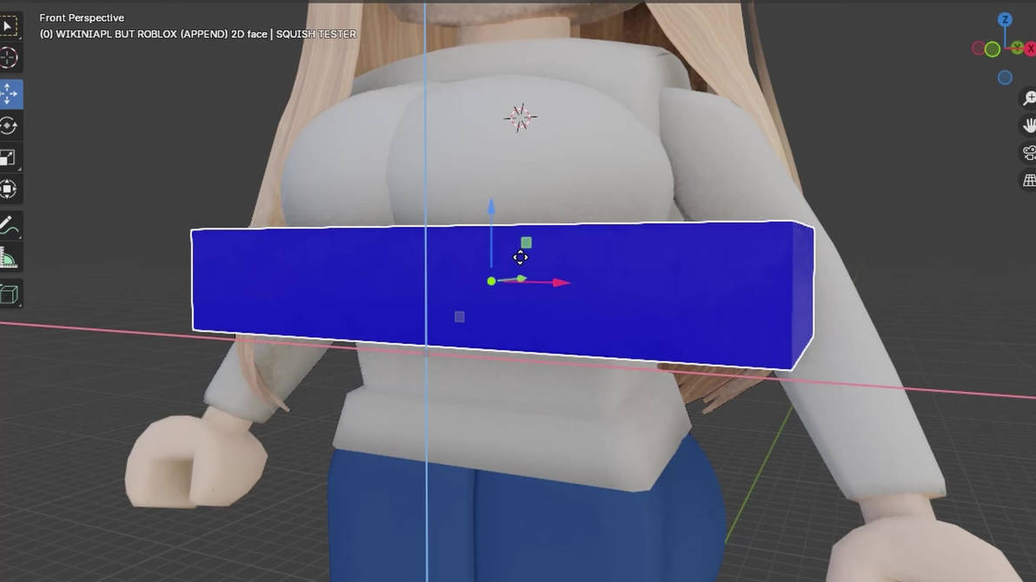Toggle the camera view with the camera icon
This screenshot has width=1036, height=582.
pyautogui.click(x=1028, y=152)
